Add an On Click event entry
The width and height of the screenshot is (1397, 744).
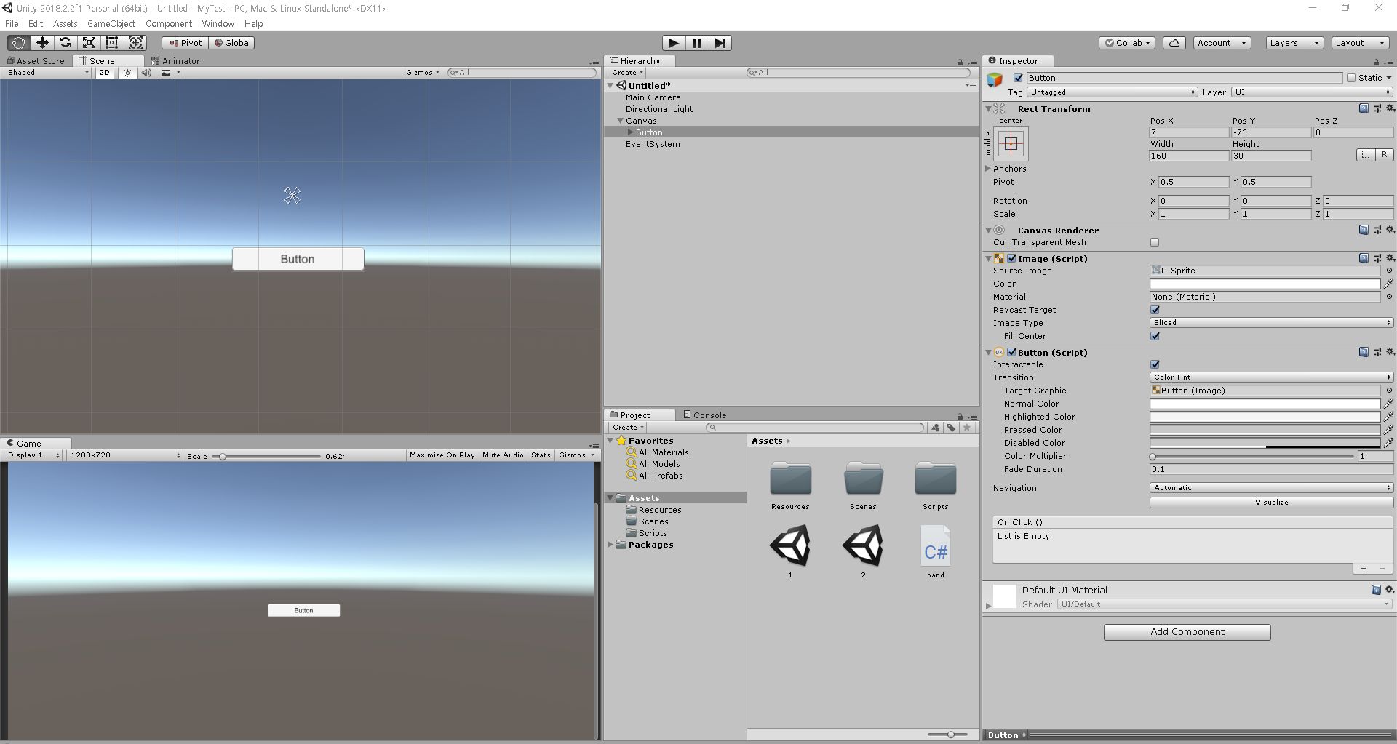point(1364,569)
